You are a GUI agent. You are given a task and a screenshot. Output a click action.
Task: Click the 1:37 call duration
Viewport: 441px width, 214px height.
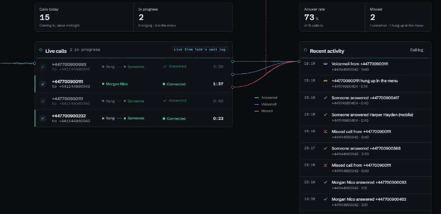218,84
